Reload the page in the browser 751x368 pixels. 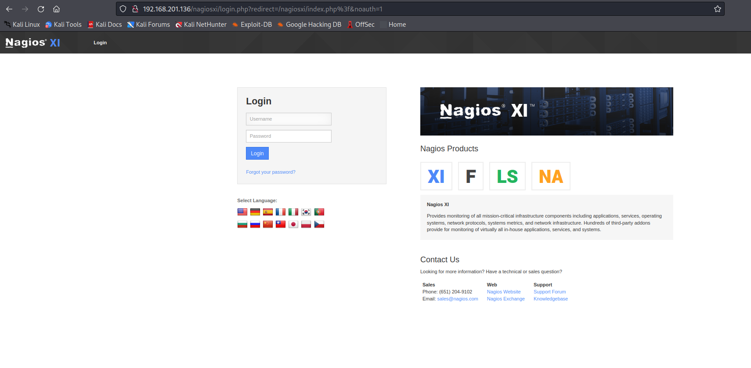(x=41, y=9)
